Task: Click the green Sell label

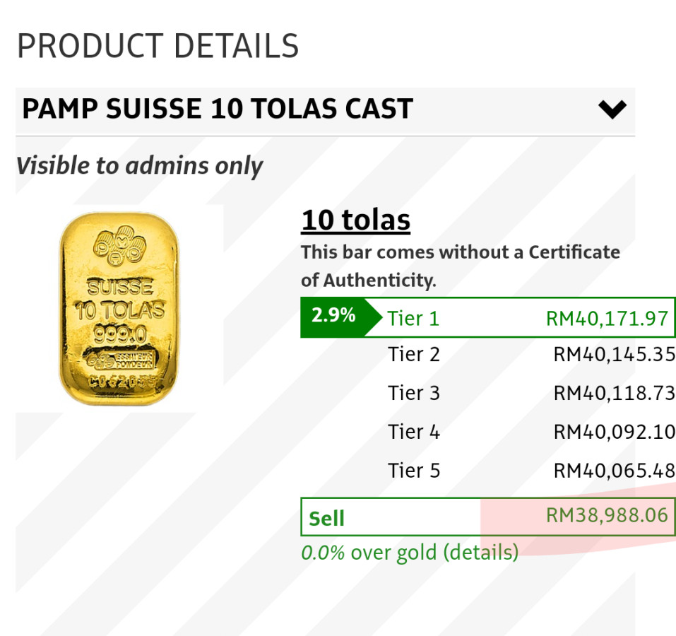Action: 326,518
